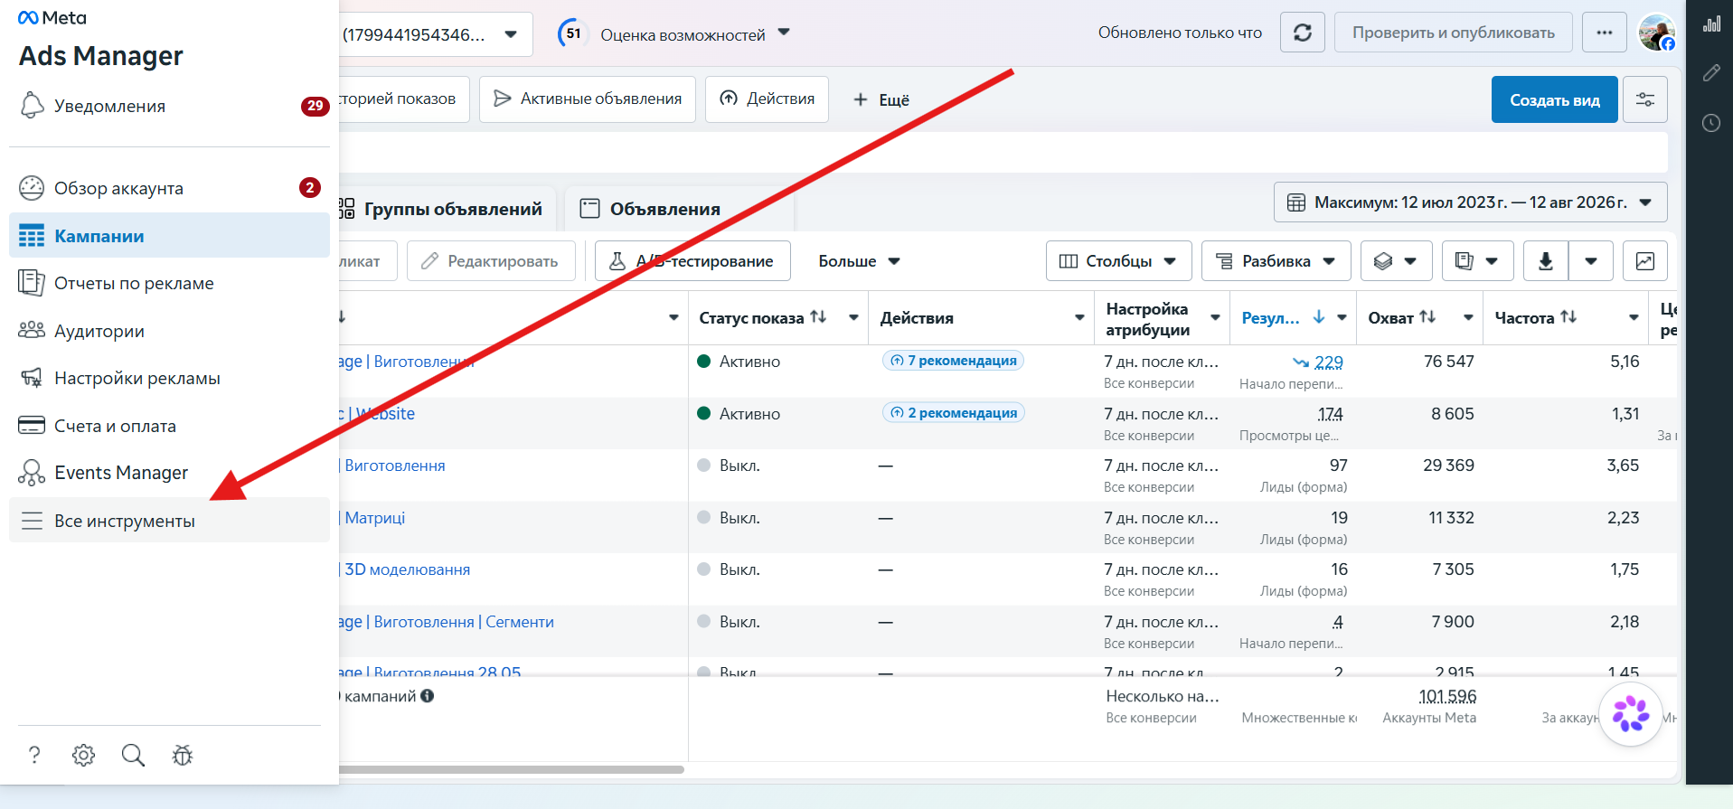Open the Help question mark icon

point(34,755)
